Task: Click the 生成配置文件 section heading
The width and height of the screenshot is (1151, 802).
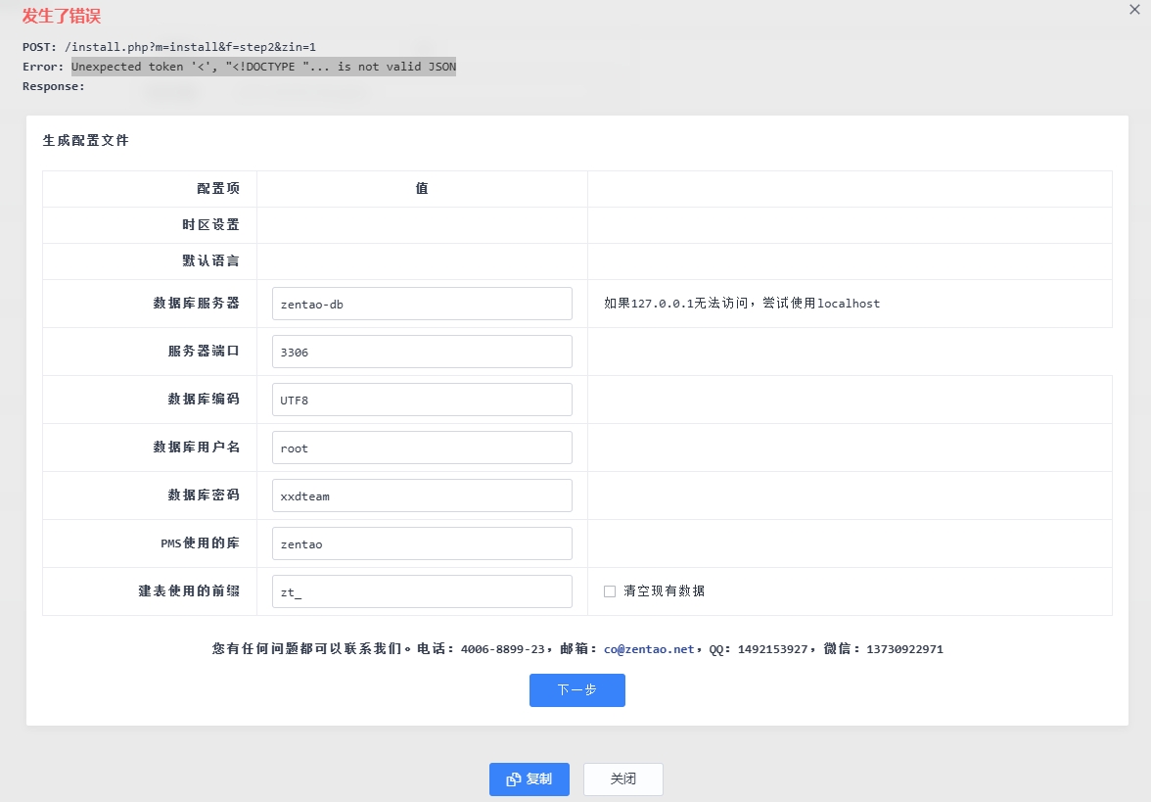Action: (x=85, y=141)
